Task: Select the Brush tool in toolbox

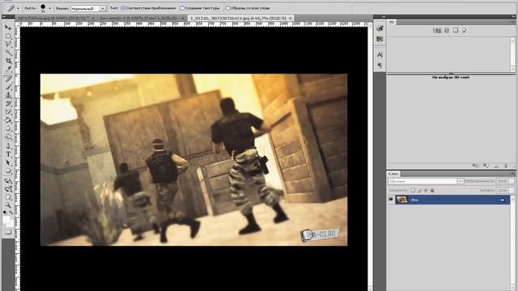Action: point(8,87)
